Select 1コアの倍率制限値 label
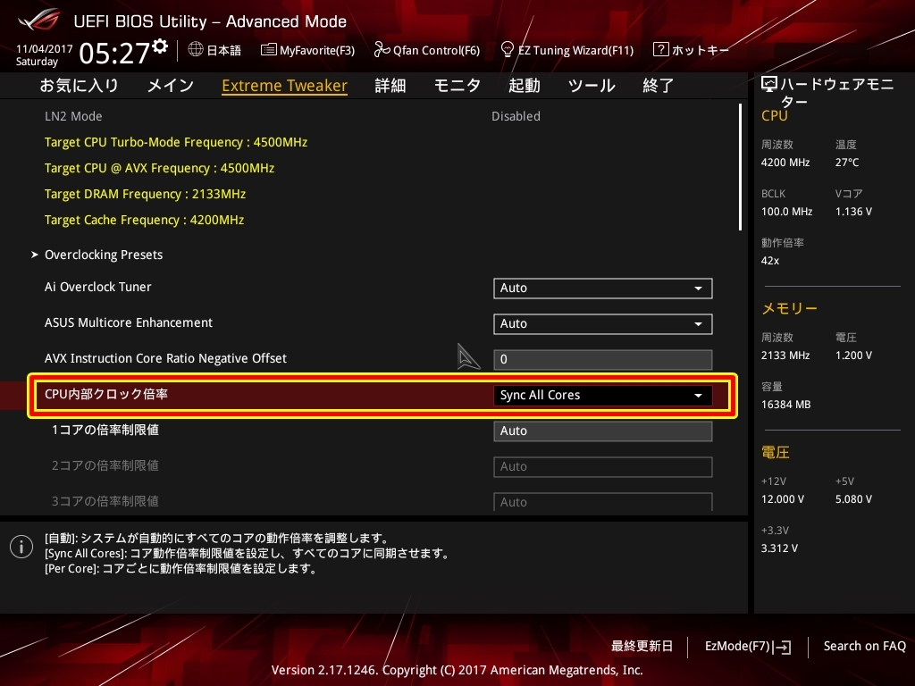915x686 pixels. tap(105, 430)
